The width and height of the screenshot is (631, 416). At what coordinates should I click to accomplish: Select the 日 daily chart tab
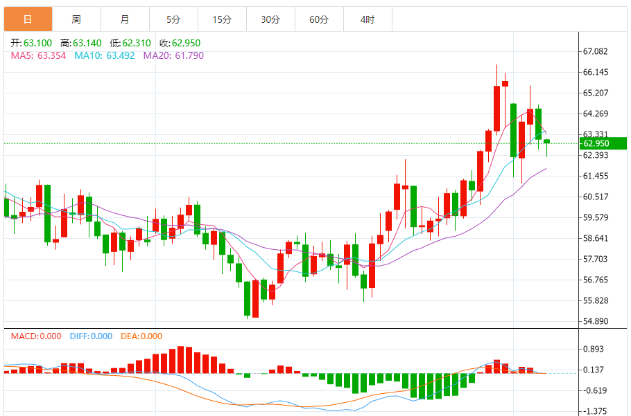(28, 19)
